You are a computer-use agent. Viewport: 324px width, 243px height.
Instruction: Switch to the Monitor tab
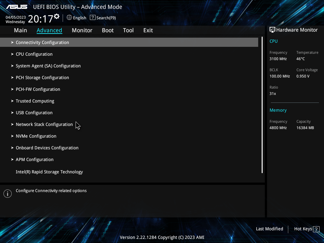point(82,30)
